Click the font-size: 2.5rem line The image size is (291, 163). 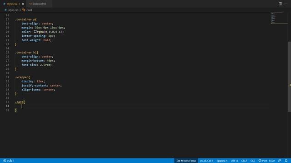(36, 65)
